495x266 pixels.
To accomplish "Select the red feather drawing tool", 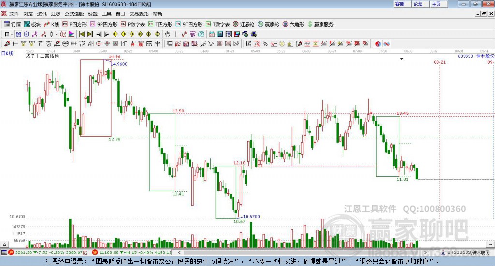I will click(7, 44).
